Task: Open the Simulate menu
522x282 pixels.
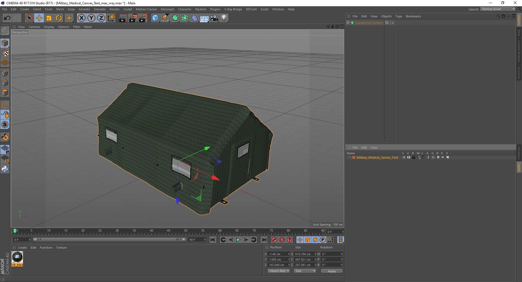Action: point(100,9)
